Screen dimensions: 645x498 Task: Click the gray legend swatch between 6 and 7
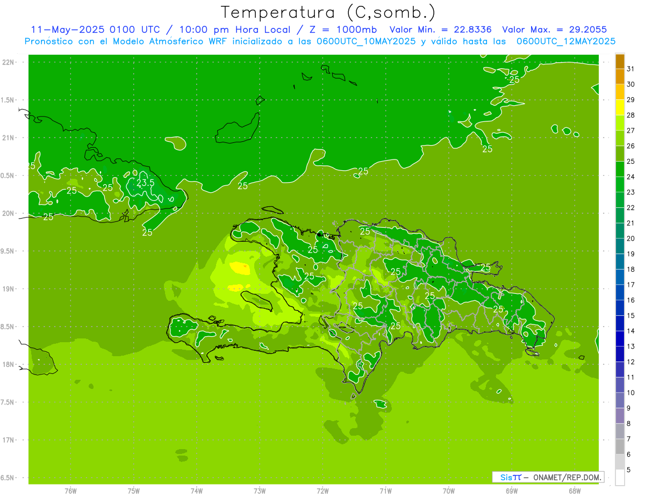coord(620,446)
